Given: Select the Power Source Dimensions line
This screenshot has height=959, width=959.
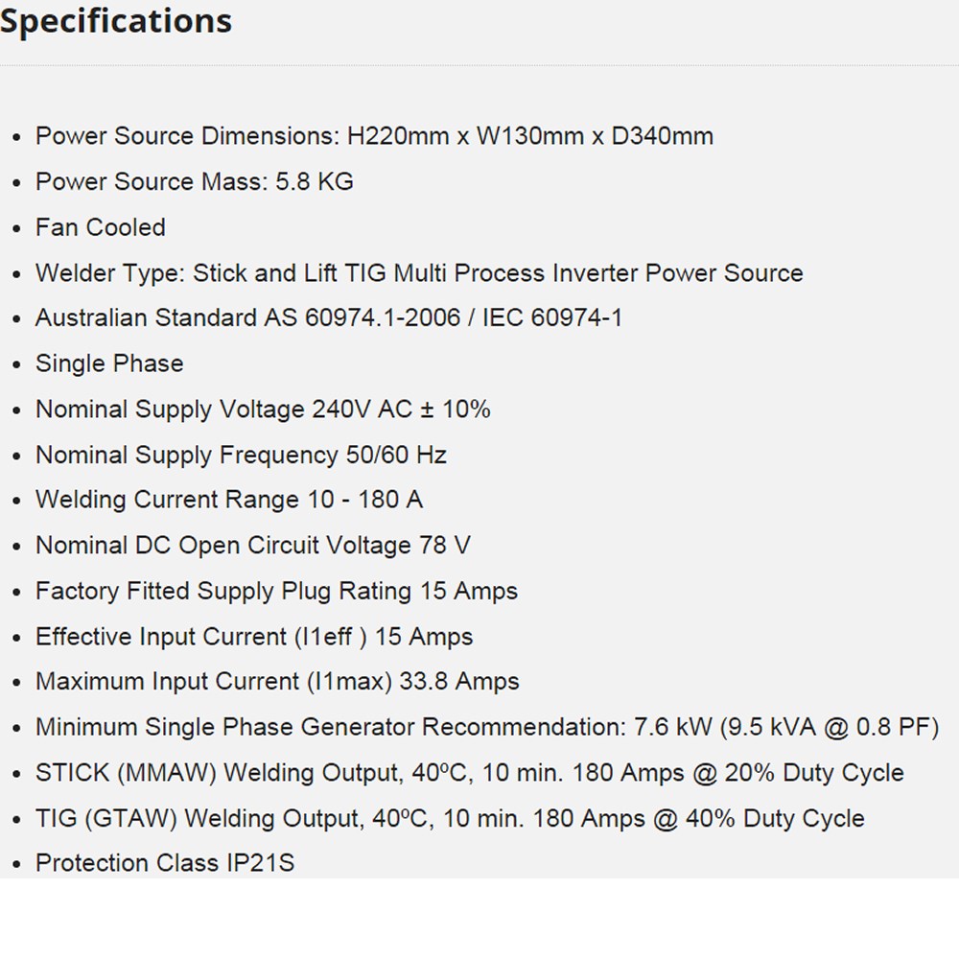Looking at the screenshot, I should 374,136.
